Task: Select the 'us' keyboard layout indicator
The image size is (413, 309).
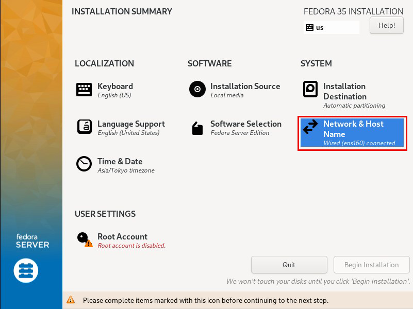Action: pyautogui.click(x=332, y=27)
